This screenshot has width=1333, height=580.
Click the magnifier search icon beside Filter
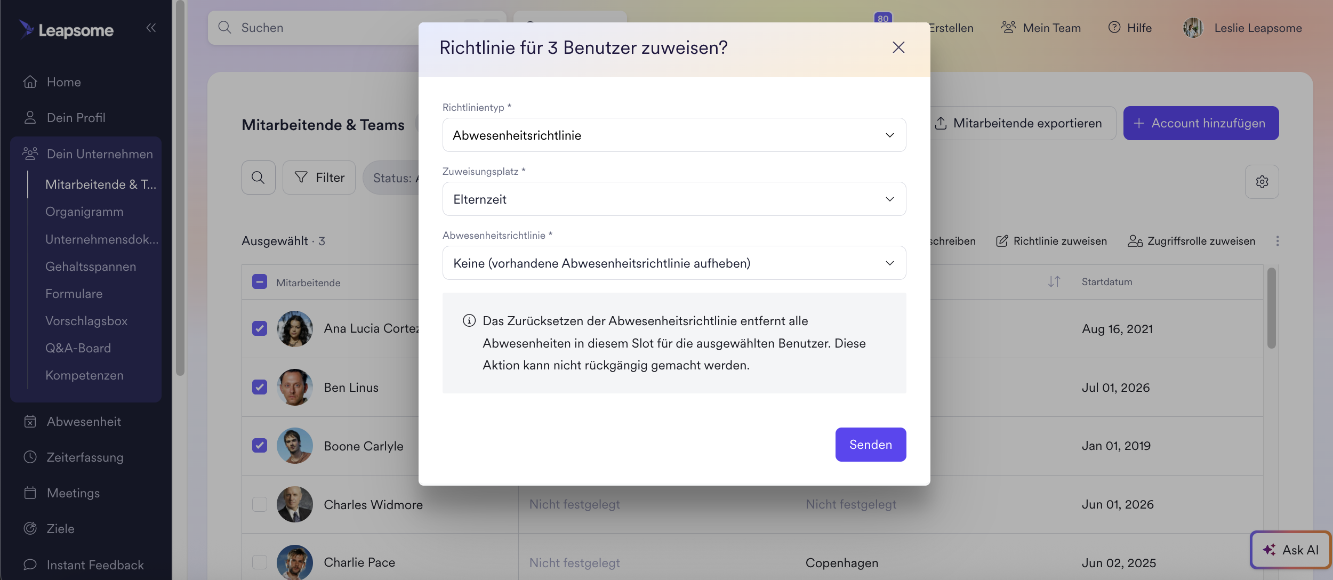258,178
